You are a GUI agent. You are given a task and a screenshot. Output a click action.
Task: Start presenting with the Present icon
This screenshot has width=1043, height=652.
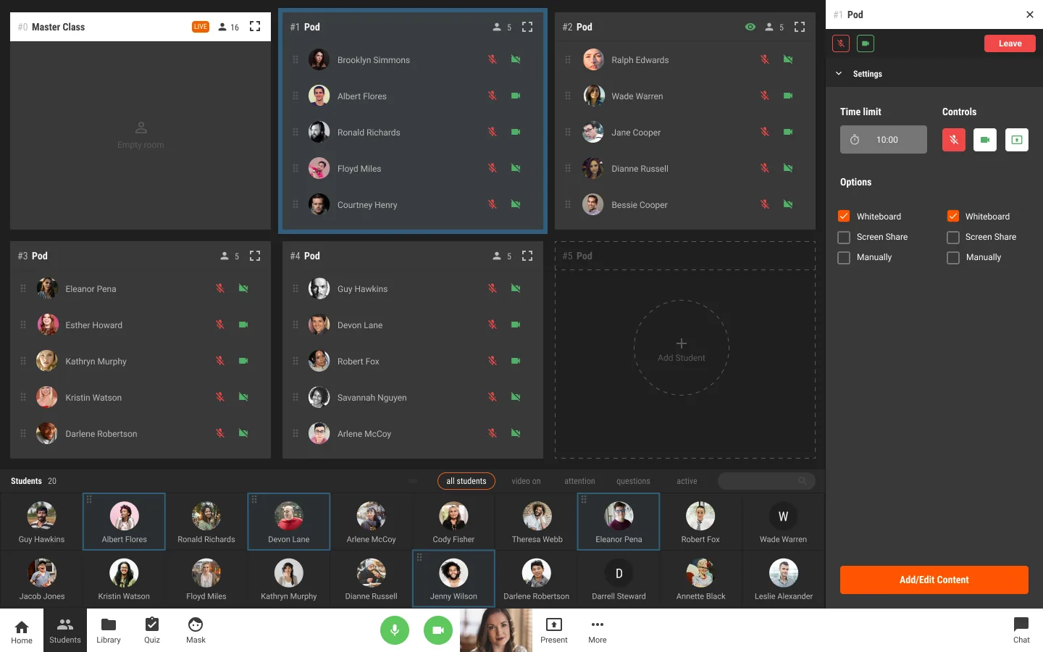(554, 630)
